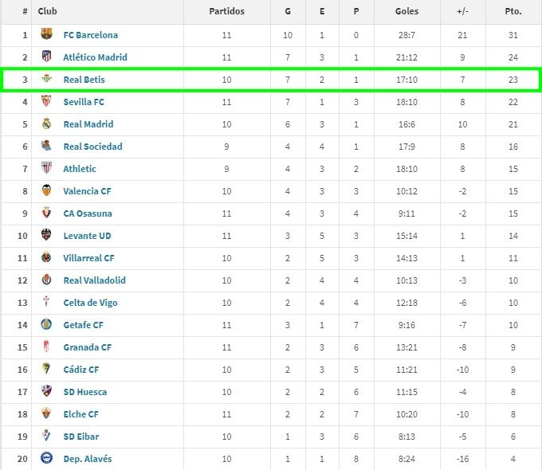542x470 pixels.
Task: Open the CA Osasuna team link
Action: [x=88, y=213]
